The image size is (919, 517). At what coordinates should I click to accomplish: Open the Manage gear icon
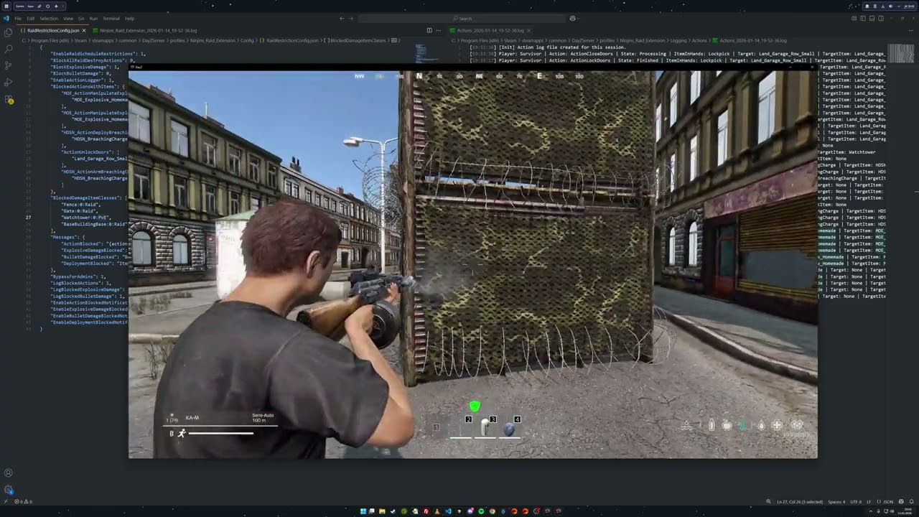[x=8, y=490]
